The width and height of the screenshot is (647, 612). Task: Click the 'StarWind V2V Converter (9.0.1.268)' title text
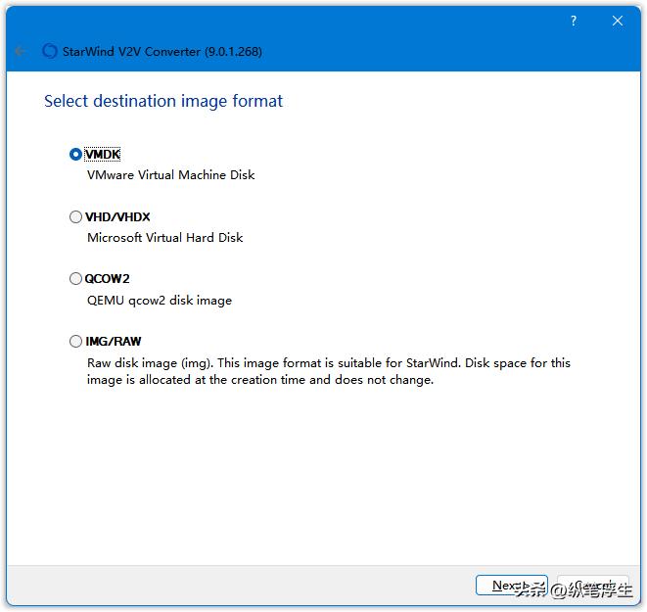162,52
